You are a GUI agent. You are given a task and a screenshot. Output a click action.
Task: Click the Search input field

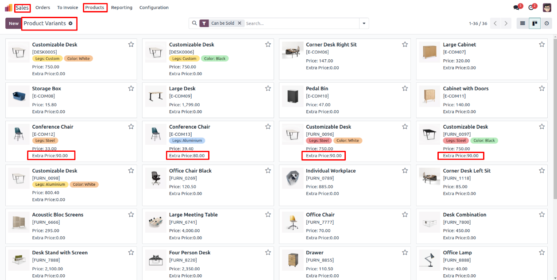pos(301,23)
